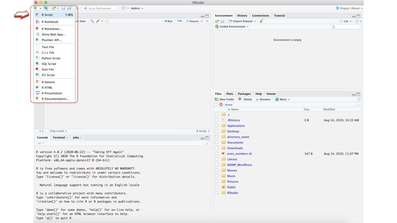Click the red Delete icon in Files pane
This screenshot has height=223, width=397.
pos(240,99)
